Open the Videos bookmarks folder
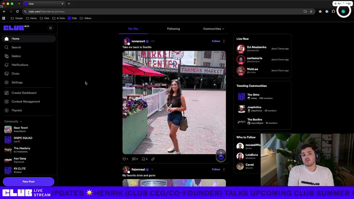 [x=85, y=18]
